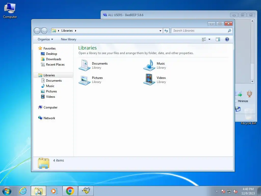Open recent pages dropdown arrow

[49, 31]
